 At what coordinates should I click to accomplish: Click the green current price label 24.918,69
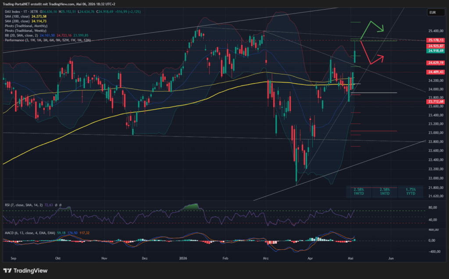point(435,51)
